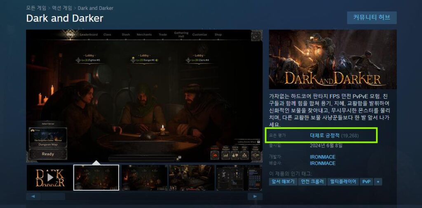Select the 멀티플레이어 tag
Viewport: 422px width, 208px height.
[343, 182]
